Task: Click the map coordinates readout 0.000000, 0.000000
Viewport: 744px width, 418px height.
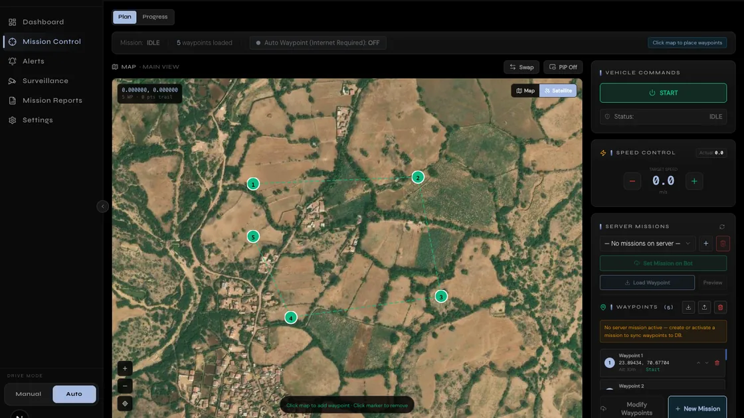Action: [149, 90]
